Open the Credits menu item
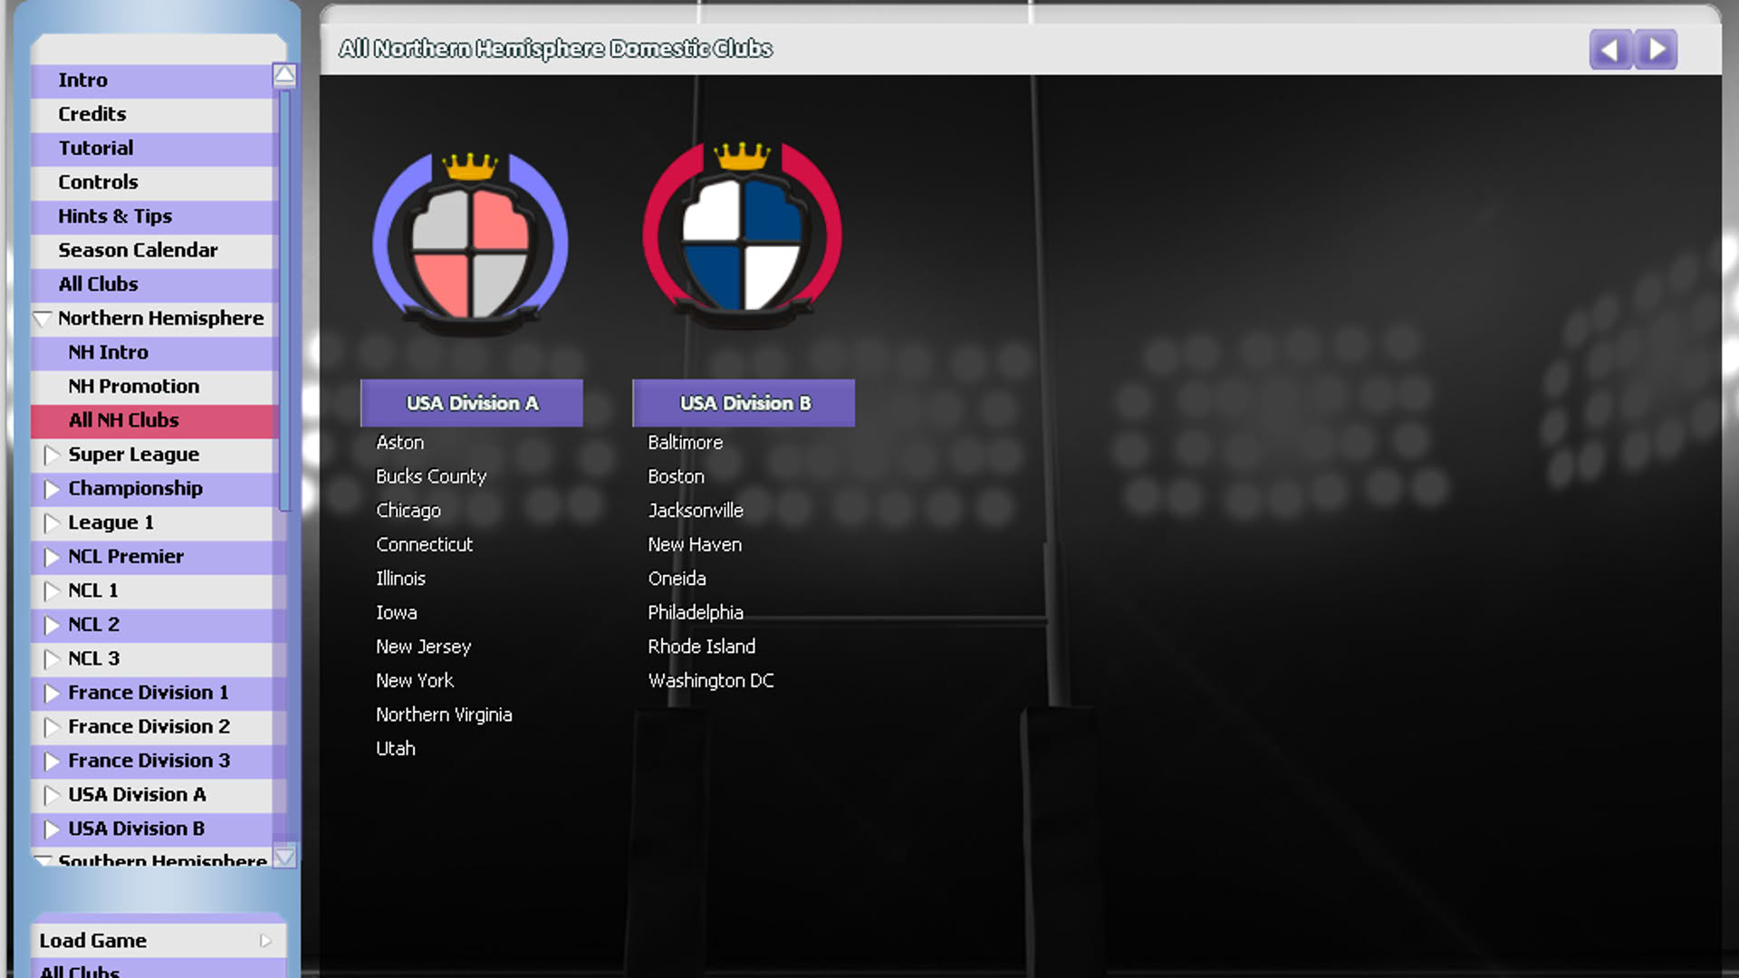1739x978 pixels. point(151,114)
